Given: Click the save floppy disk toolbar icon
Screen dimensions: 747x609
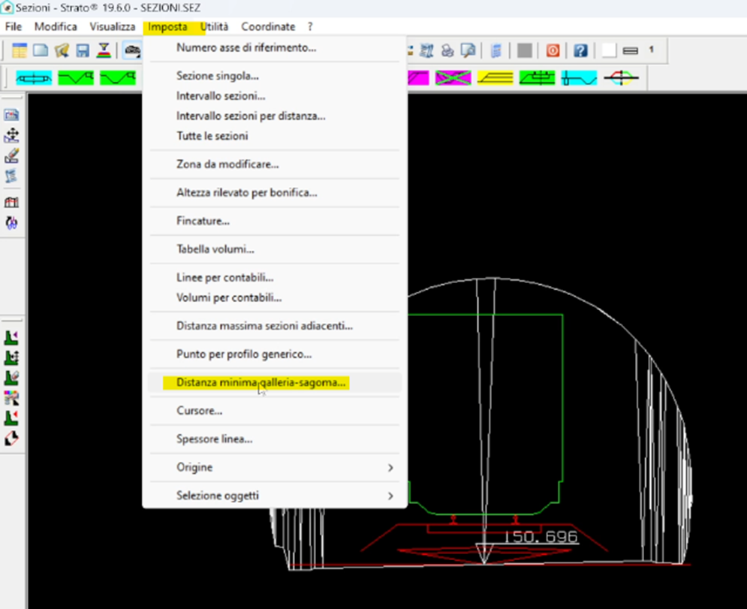Looking at the screenshot, I should click(x=83, y=51).
